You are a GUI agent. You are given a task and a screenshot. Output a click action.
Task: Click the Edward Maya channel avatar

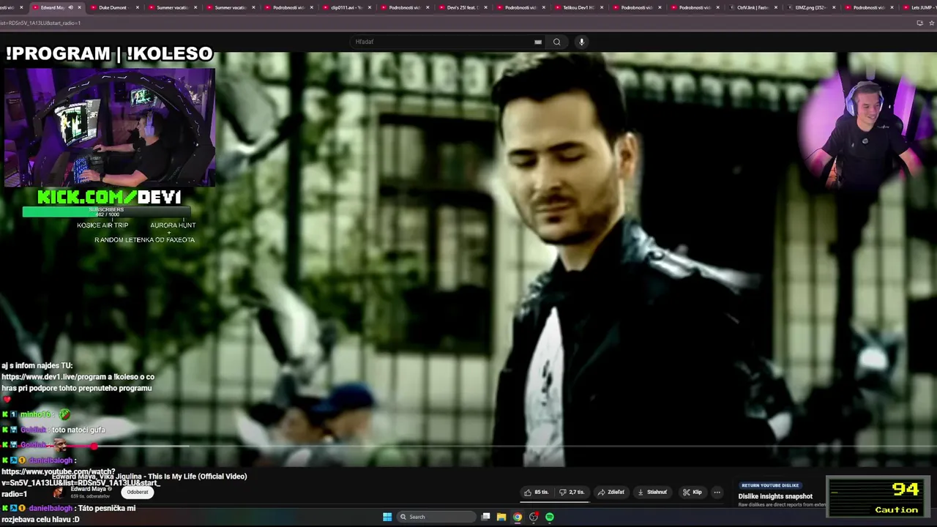[x=59, y=492]
